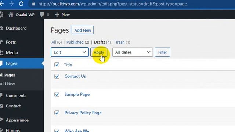The image size is (235, 132).
Task: Show Published (2) pages
Action: point(78,42)
